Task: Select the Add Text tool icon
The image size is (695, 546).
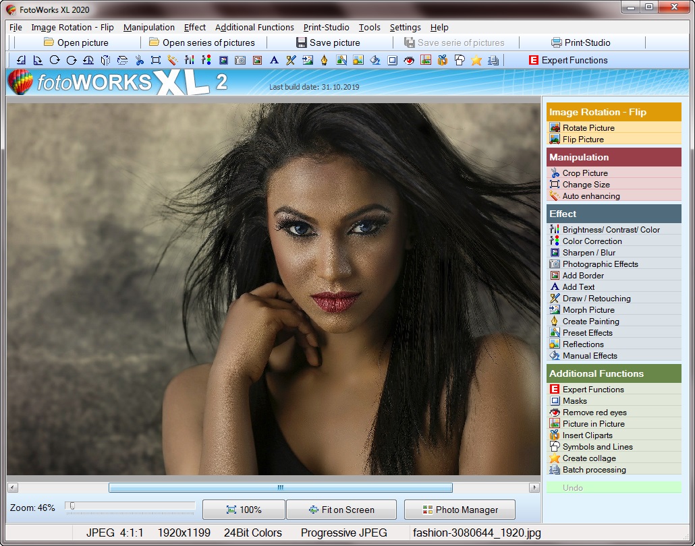Action: tap(274, 60)
